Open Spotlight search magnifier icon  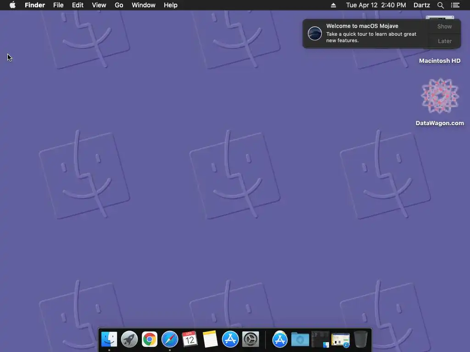[x=440, y=5]
